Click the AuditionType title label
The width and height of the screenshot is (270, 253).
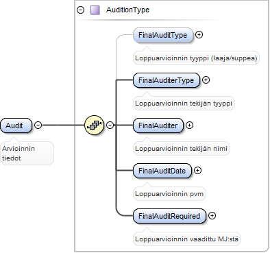[x=128, y=10]
